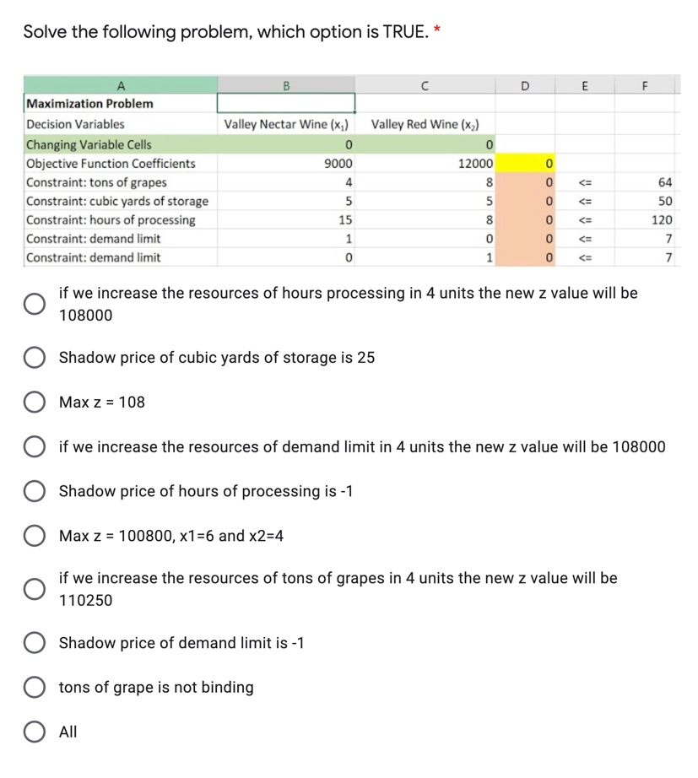Image resolution: width=698 pixels, height=778 pixels.
Task: Click the red asterisk marking the required question
Action: pyautogui.click(x=436, y=26)
